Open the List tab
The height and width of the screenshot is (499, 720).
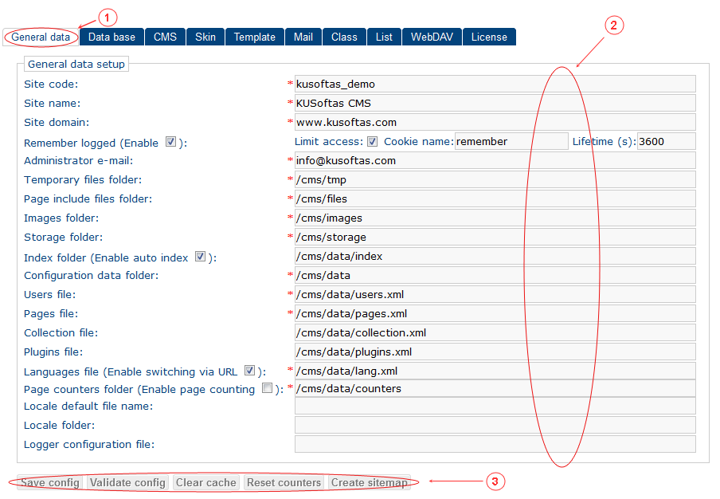point(384,37)
